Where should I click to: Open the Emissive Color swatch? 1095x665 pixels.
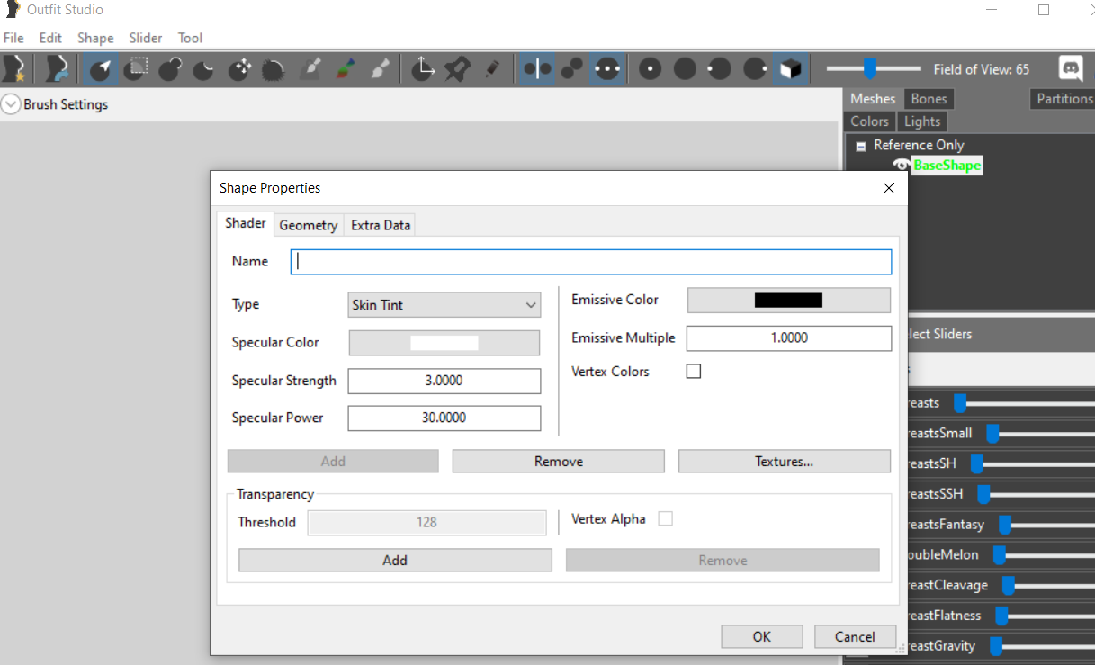click(788, 301)
